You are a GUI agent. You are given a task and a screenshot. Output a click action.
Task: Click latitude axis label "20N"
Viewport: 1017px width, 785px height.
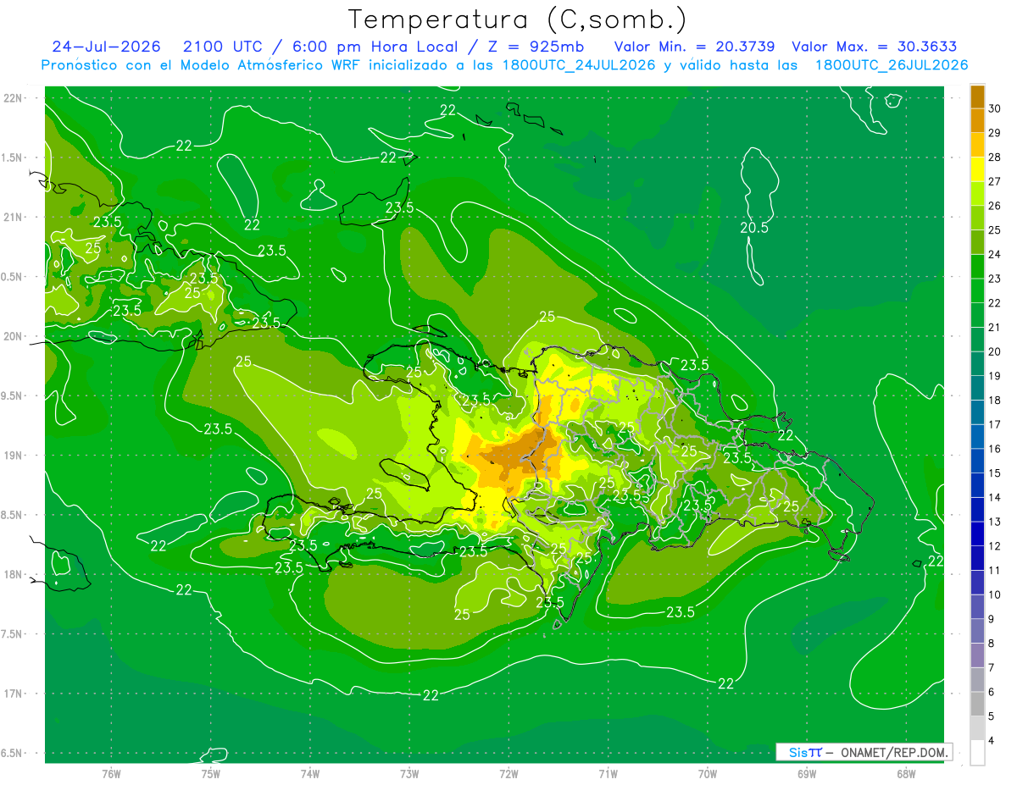(14, 337)
